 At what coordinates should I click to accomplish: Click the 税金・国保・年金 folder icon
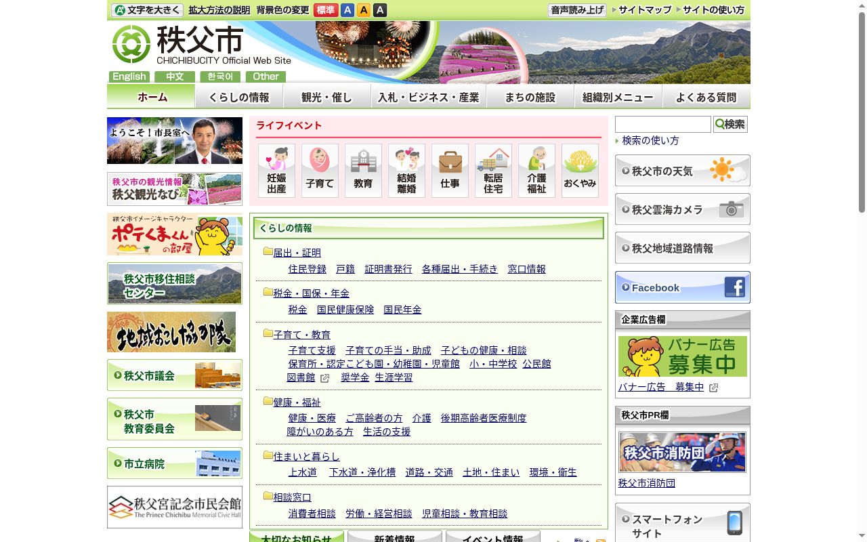tap(268, 293)
